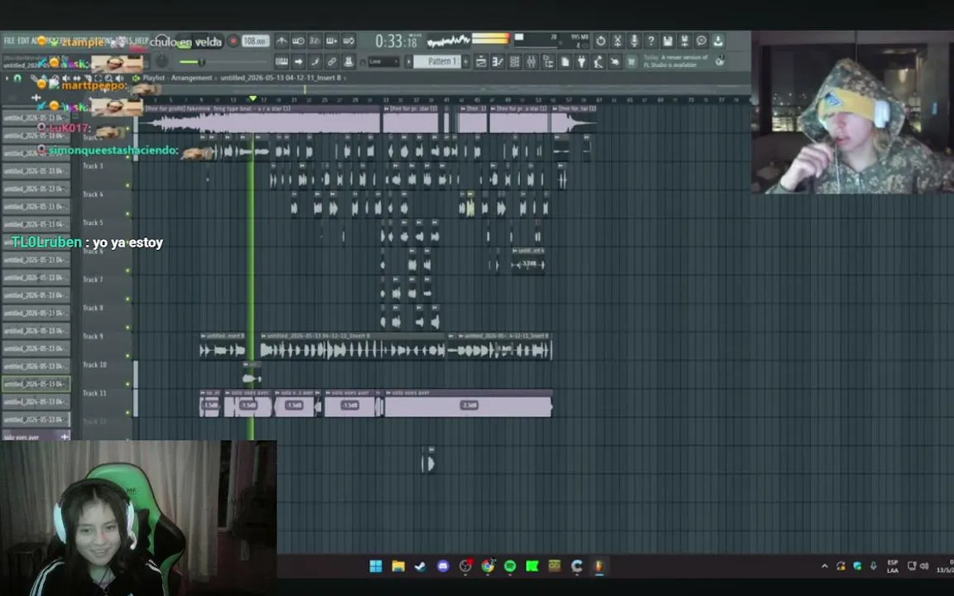The height and width of the screenshot is (596, 954).
Task: Select the Playlist breadcrumb label
Action: point(153,78)
